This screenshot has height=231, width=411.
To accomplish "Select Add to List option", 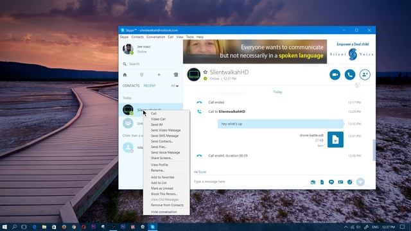I will (166, 183).
